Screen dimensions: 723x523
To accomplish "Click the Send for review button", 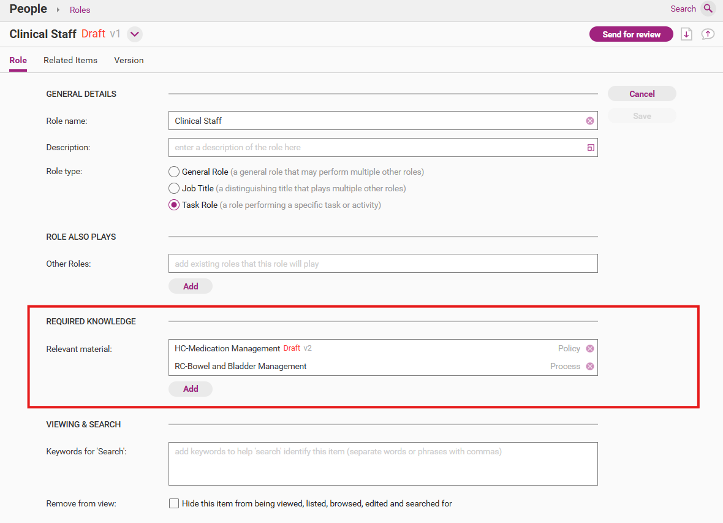I will [631, 34].
